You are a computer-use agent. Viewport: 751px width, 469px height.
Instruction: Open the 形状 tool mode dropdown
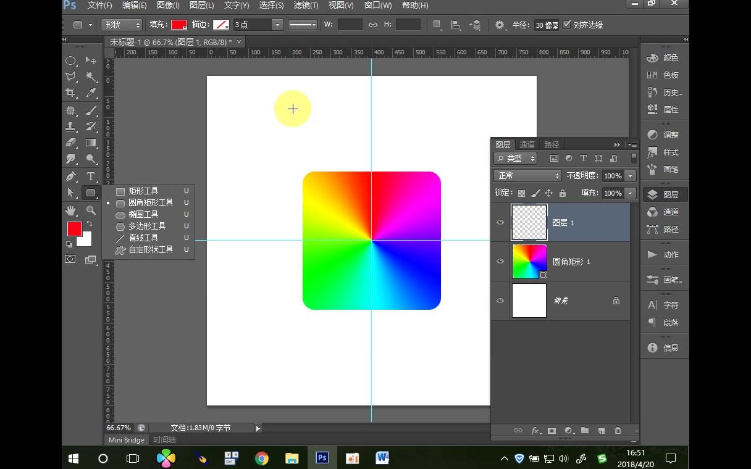pyautogui.click(x=121, y=25)
